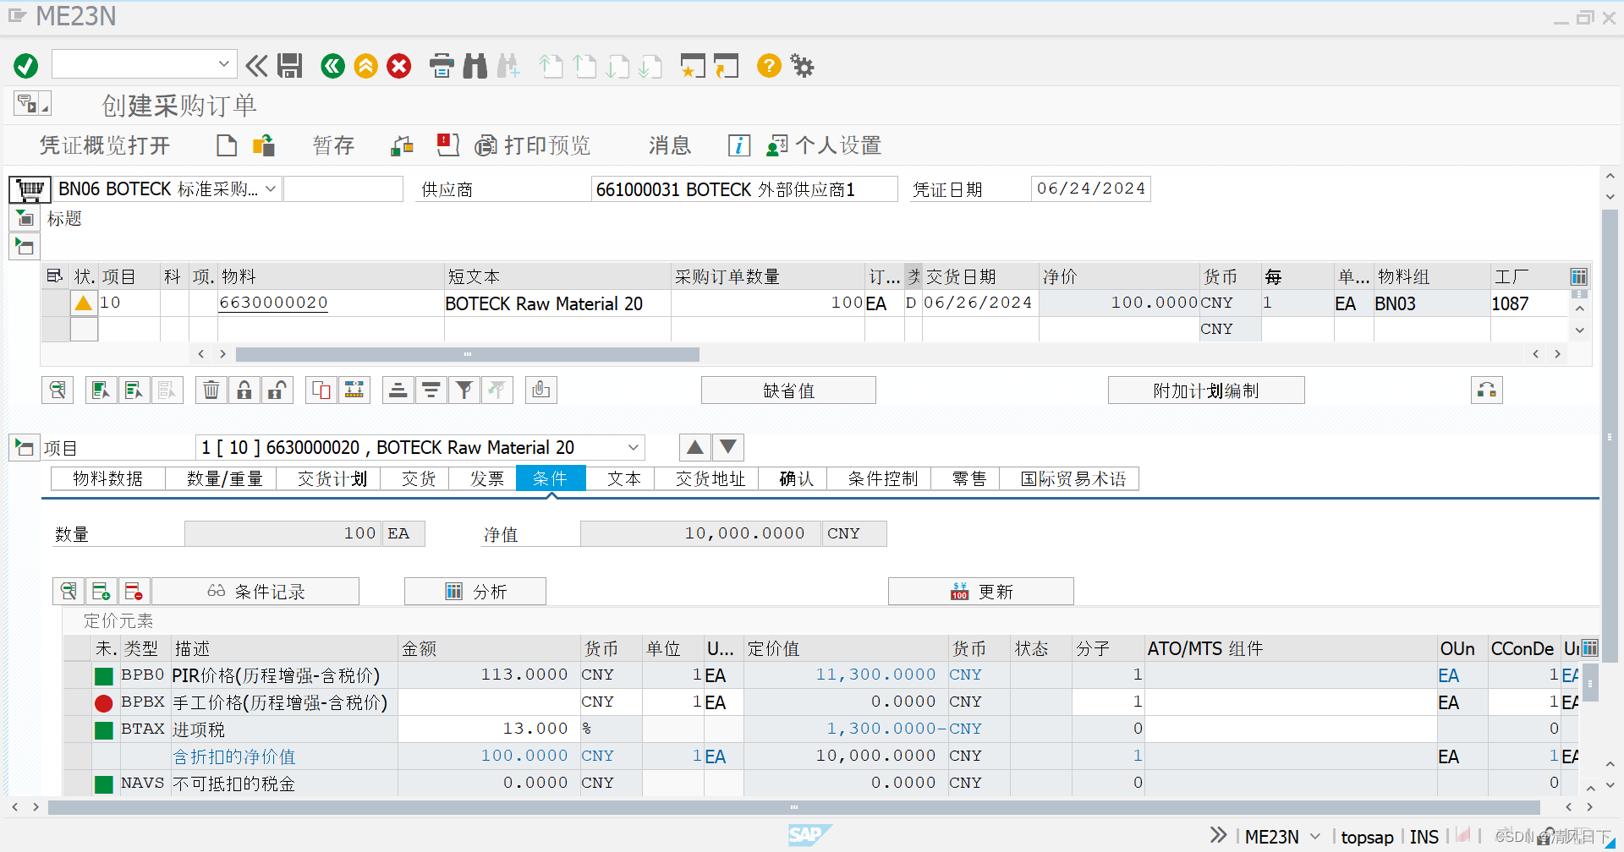This screenshot has height=852, width=1624.
Task: Click the 条件记录 button
Action: click(255, 592)
